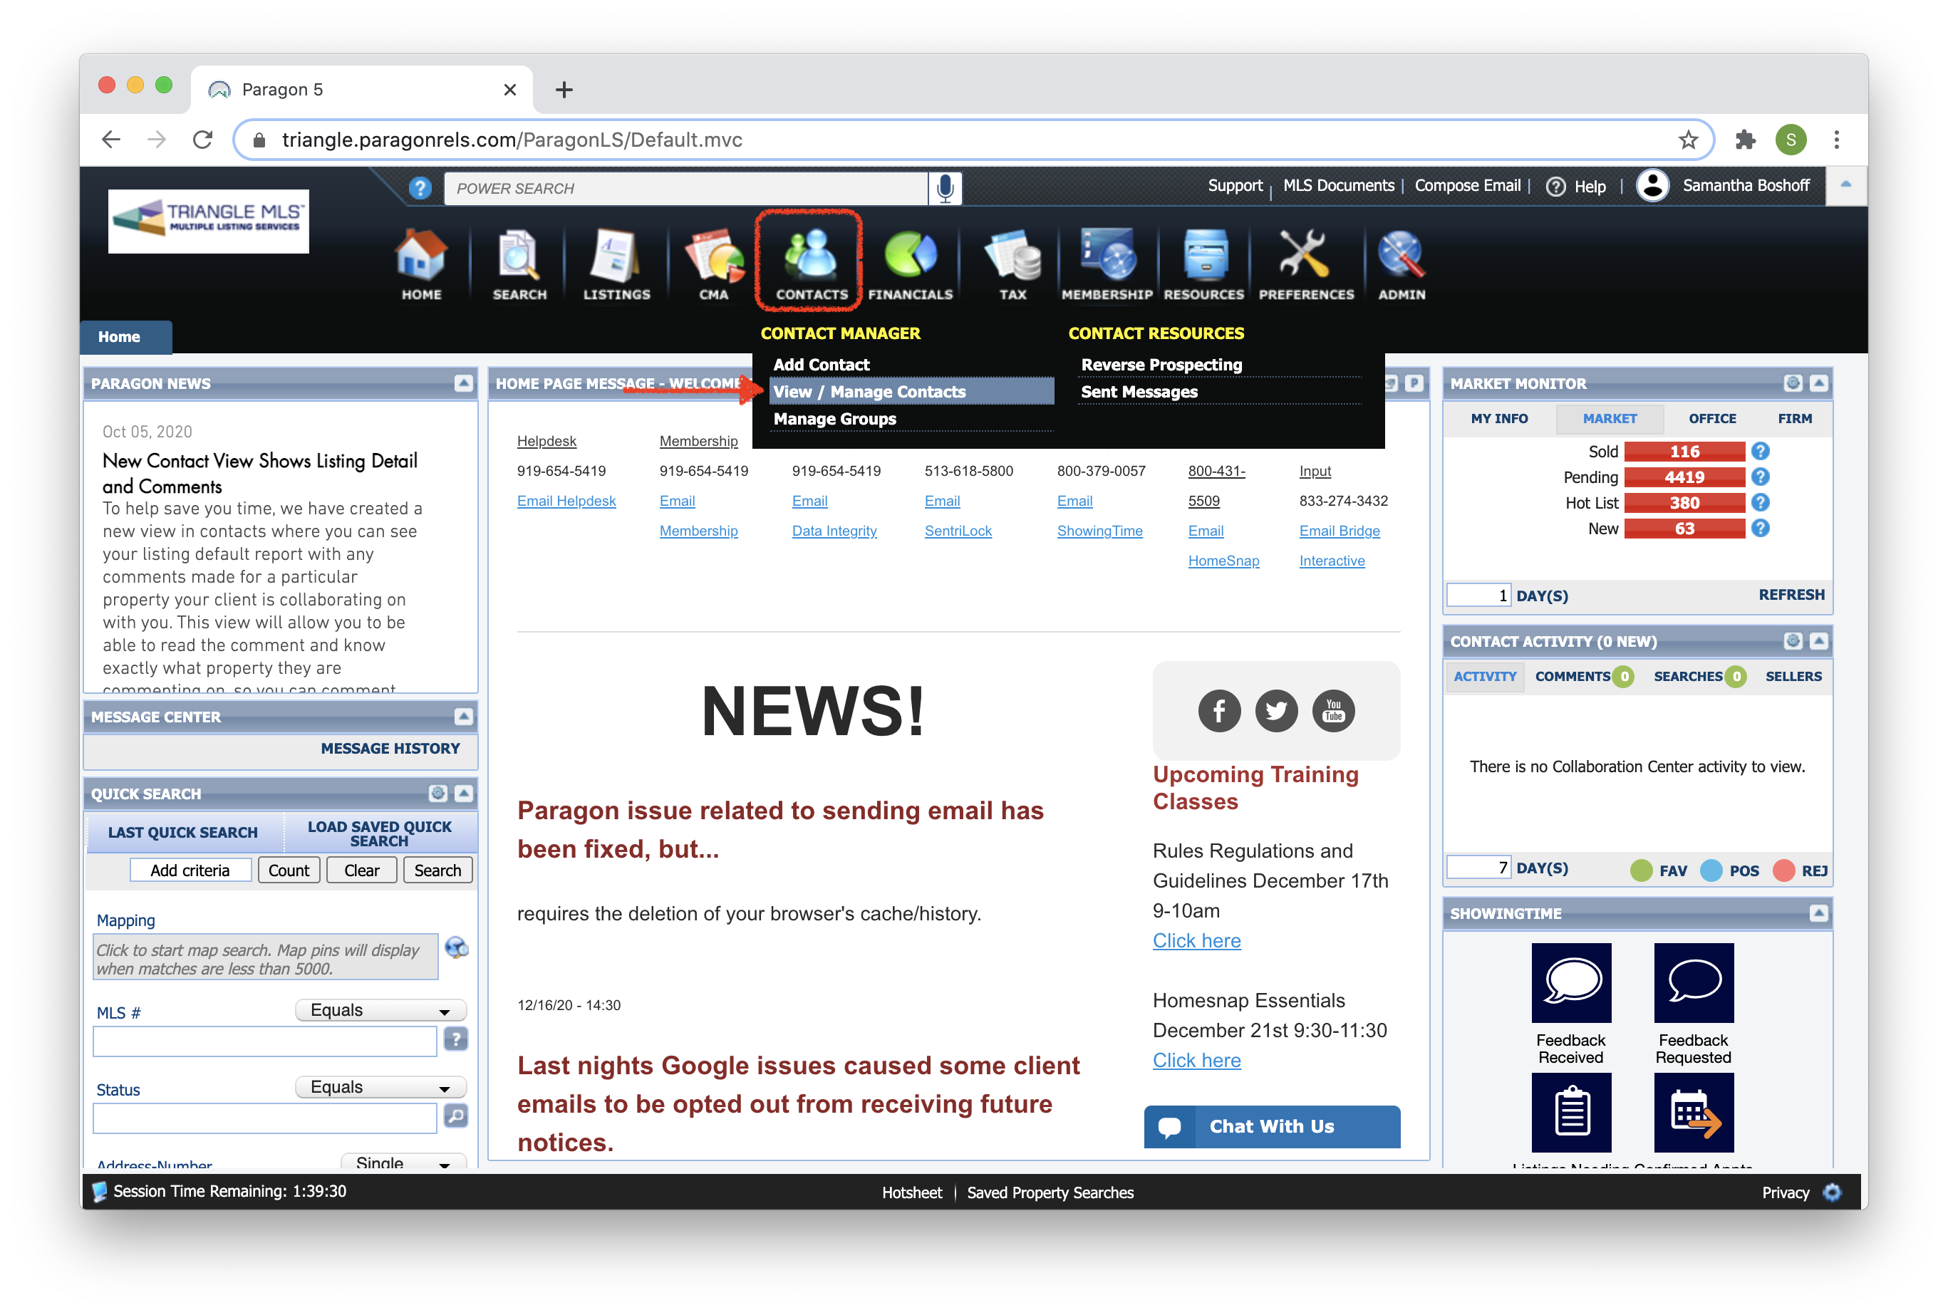Click the REFRESH link in Market Monitor
The image size is (1948, 1315).
tap(1791, 594)
